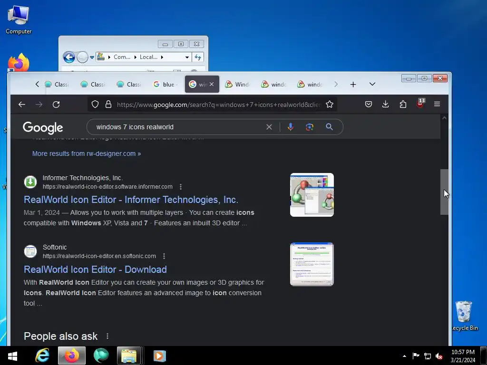Switch to the second Classi tab
Screen dimensions: 487x365
click(x=93, y=85)
